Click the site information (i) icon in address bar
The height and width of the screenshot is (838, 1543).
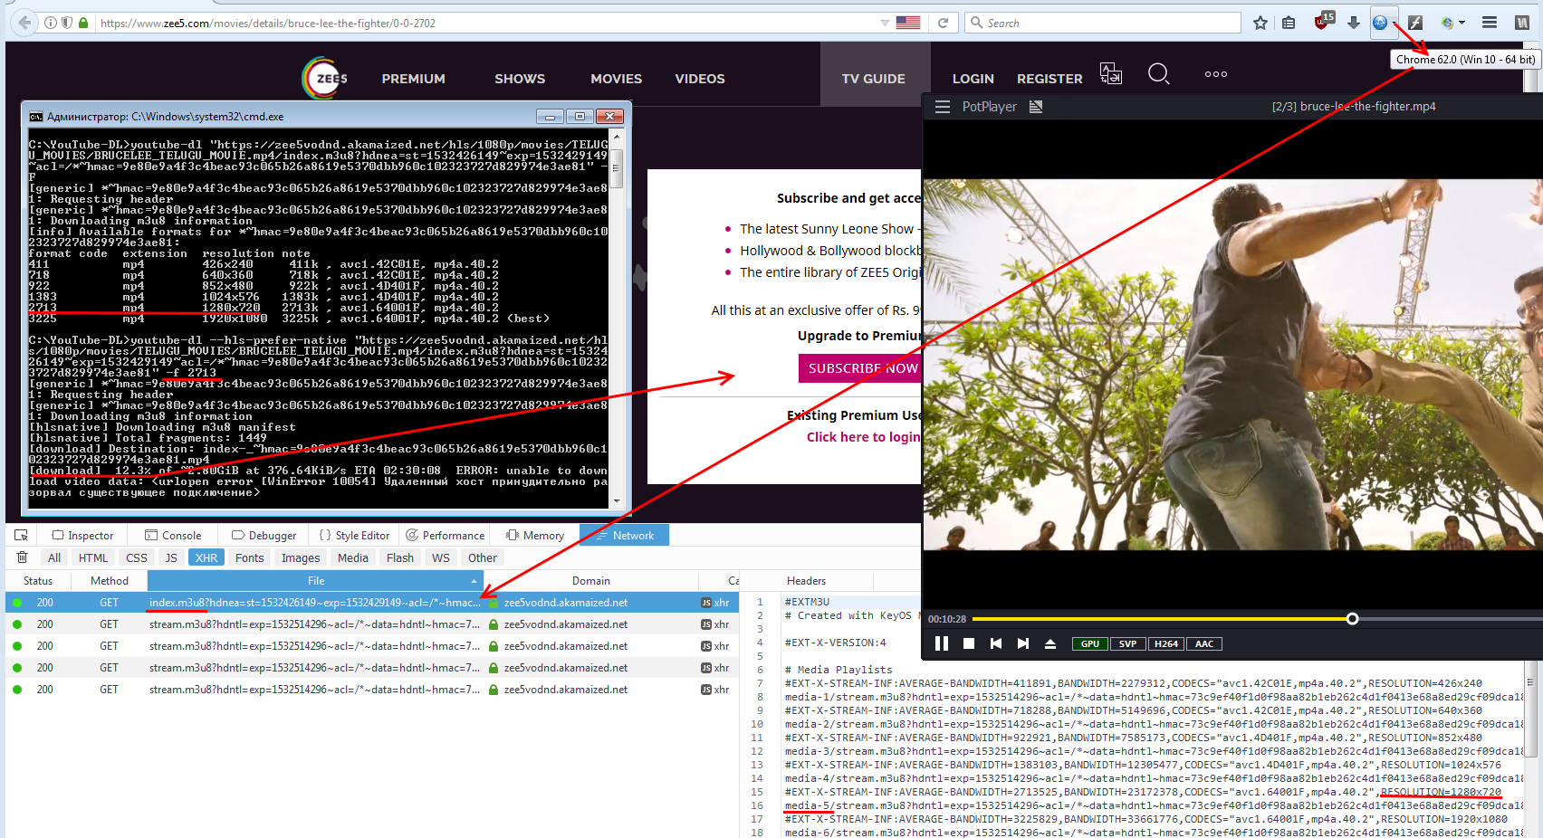(51, 23)
